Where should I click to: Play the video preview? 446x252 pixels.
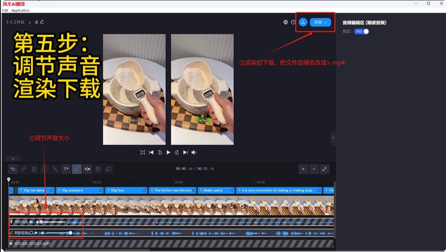pos(168,152)
